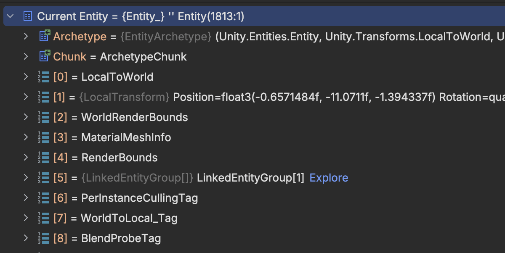Click the Chunk property icon
Viewport: 505px width, 253px height.
[x=44, y=57]
